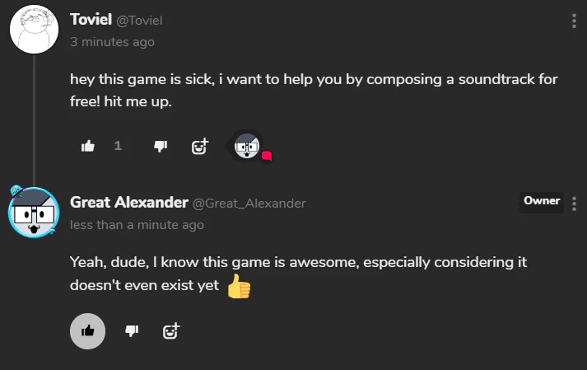Screen dimensions: 587x370
Task: Dislike Toviel's comment
Action: point(161,146)
